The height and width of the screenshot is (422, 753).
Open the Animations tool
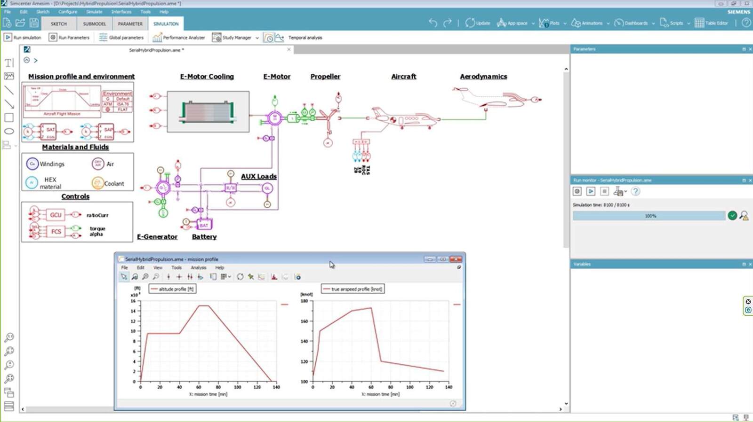(587, 23)
